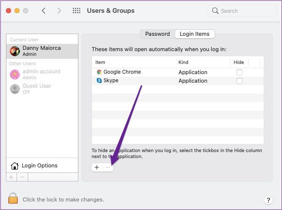The width and height of the screenshot is (282, 210).
Task: Remove user with the sidebar minus button
Action: coord(22,177)
